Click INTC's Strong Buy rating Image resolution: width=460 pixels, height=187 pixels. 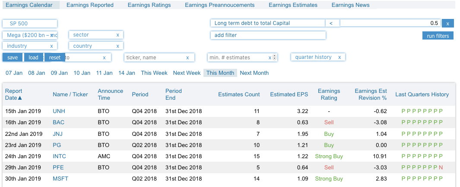click(x=329, y=156)
